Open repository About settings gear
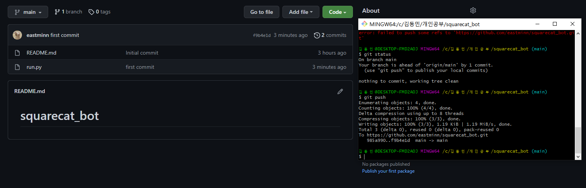 473,10
